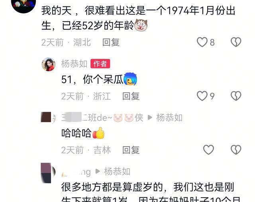Open 杨恭如 mention beside the 'ng' username
The image size is (255, 202).
pos(117,171)
